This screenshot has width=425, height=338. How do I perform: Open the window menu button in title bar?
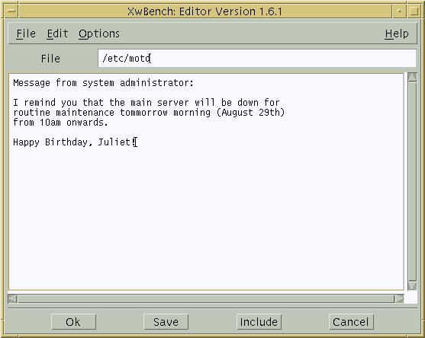(x=11, y=11)
